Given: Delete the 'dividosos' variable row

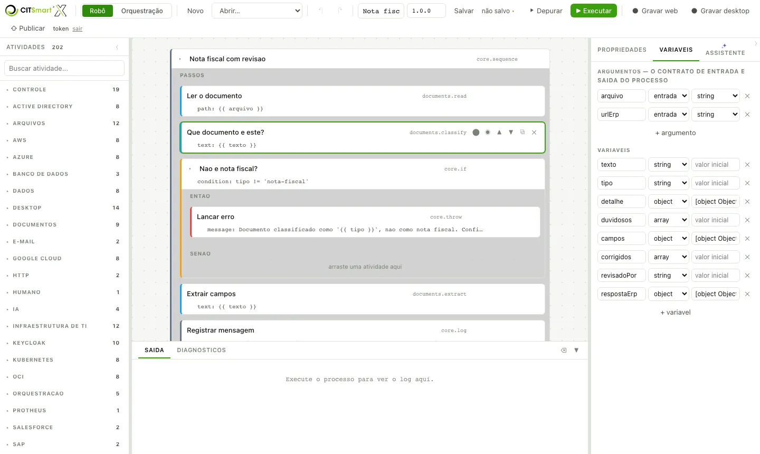Looking at the screenshot, I should [x=747, y=220].
